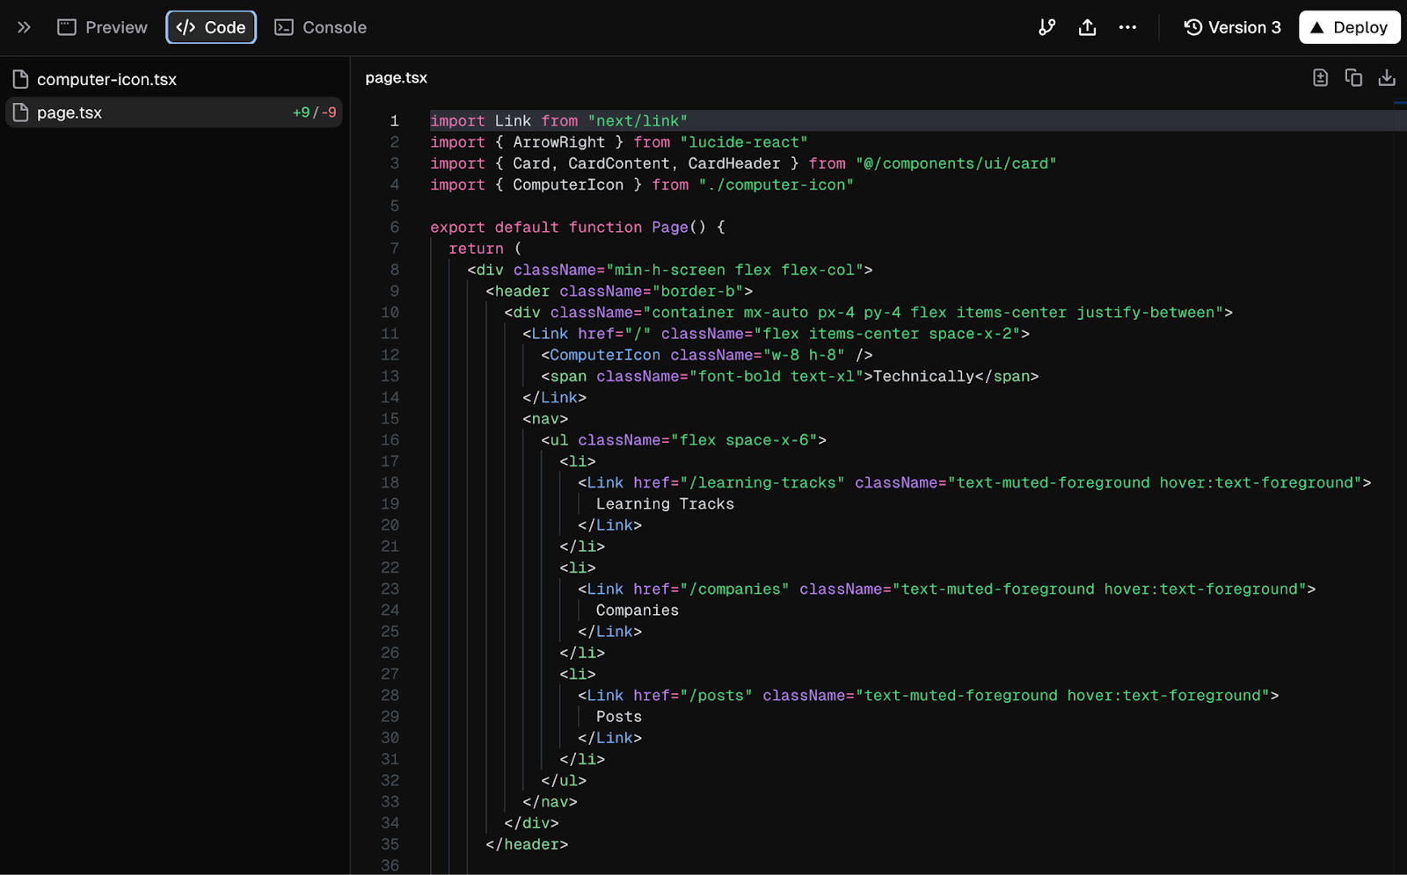
Task: Download the code with the download icon
Action: coord(1387,77)
